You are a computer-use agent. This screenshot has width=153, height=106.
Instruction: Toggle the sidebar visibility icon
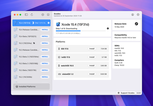[26, 14]
